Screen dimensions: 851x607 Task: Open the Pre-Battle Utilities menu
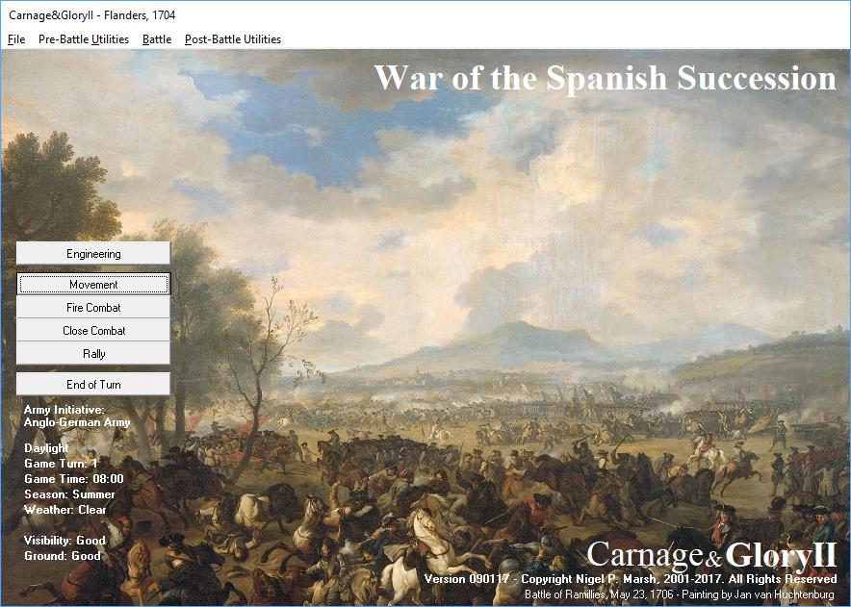click(84, 39)
